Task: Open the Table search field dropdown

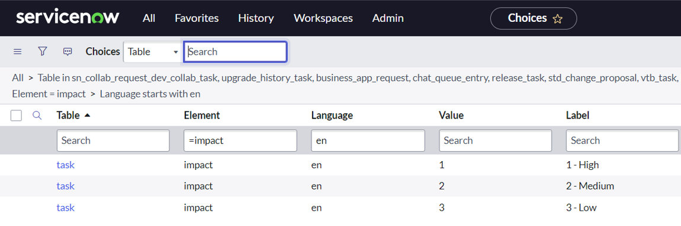Action: [x=152, y=51]
